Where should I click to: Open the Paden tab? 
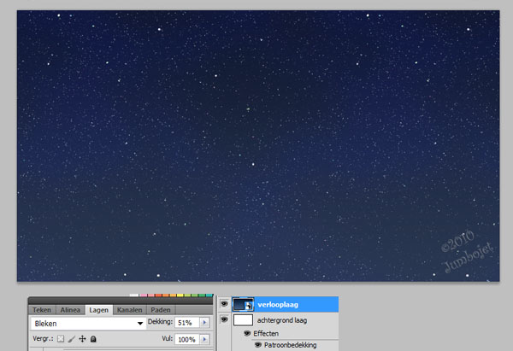click(161, 310)
